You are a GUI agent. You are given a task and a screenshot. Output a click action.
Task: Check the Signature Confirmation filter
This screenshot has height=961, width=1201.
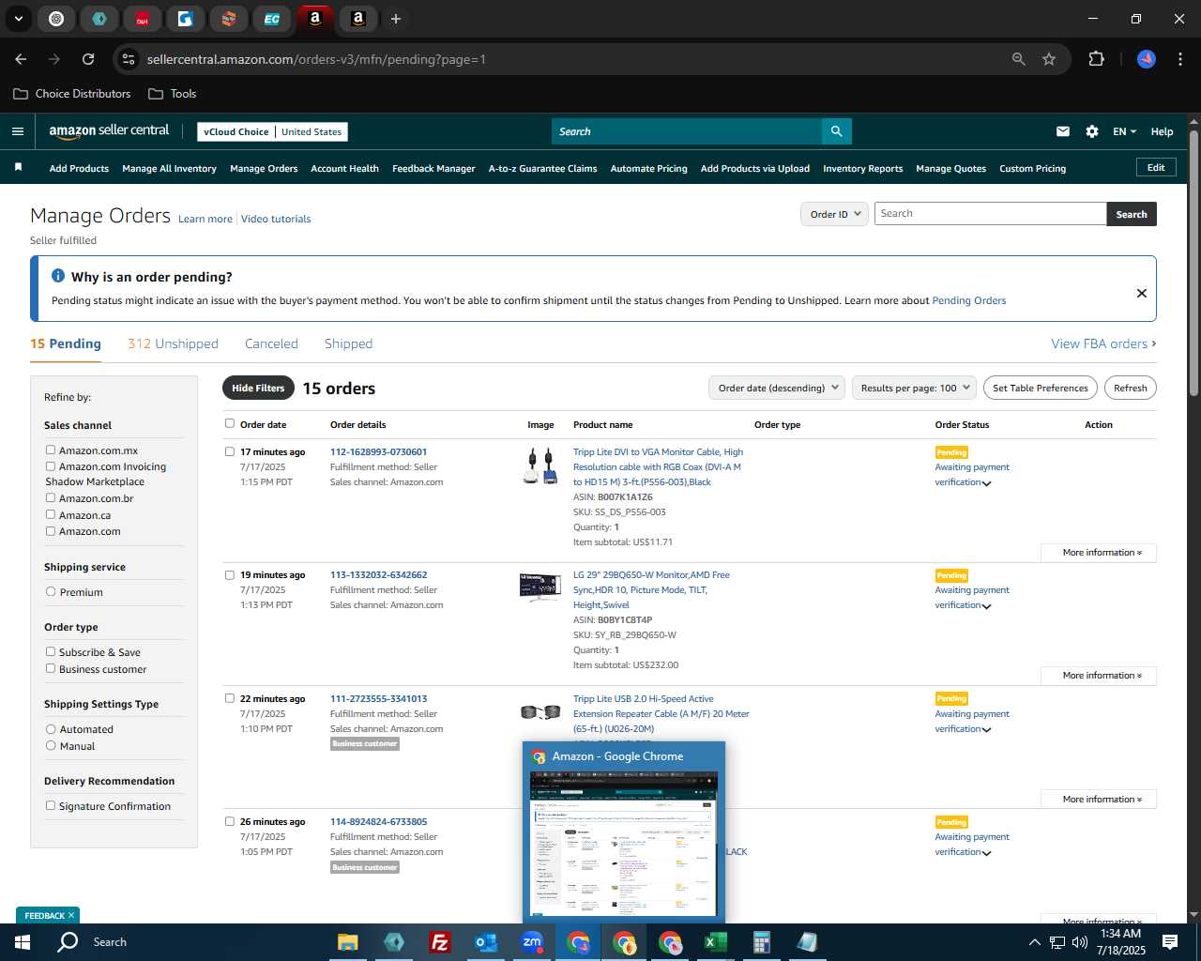(51, 805)
